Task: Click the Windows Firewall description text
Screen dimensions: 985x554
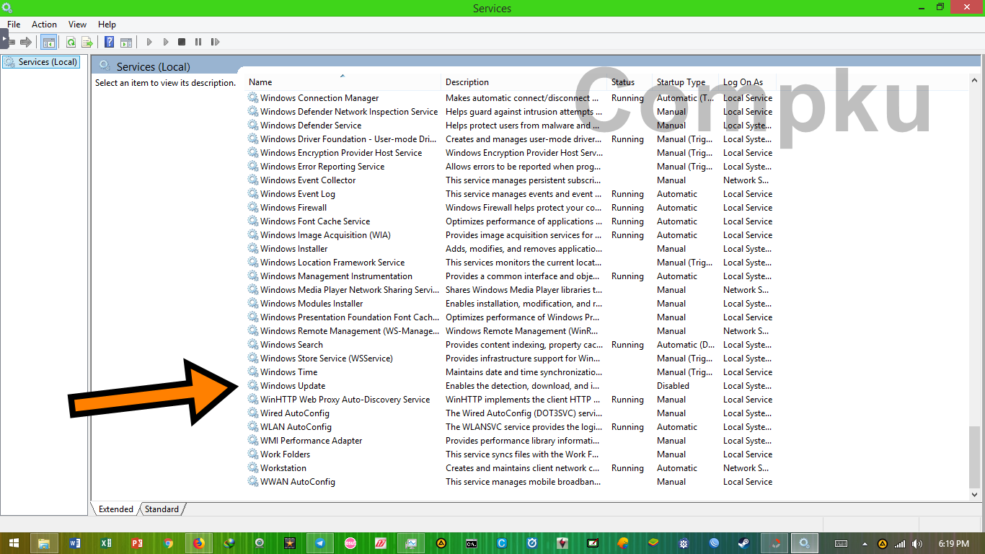Action: tap(524, 208)
